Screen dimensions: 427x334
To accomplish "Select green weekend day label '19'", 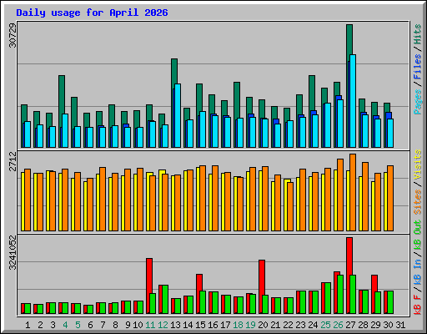I will click(x=250, y=325).
